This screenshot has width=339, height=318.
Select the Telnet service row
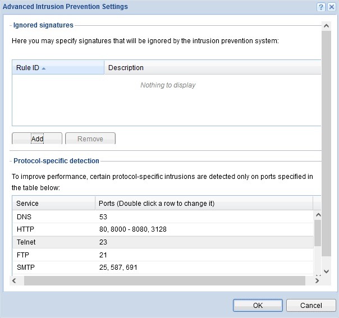pos(162,242)
